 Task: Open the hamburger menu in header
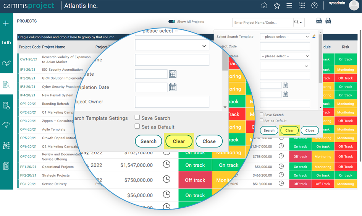[x=289, y=5]
